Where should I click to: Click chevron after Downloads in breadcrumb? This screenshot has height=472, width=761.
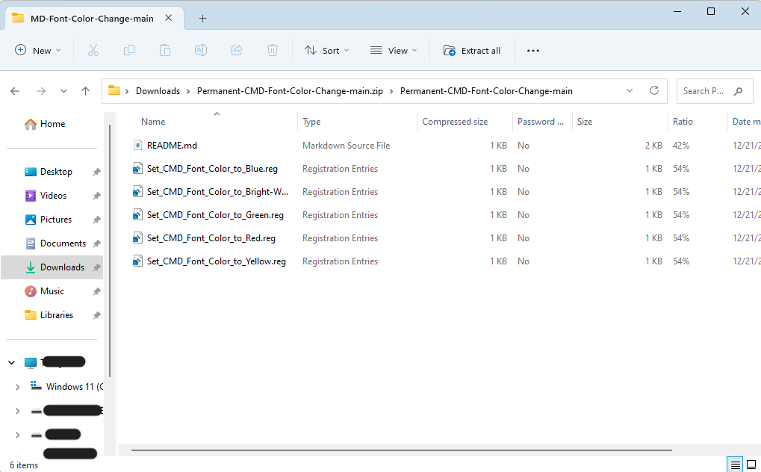[188, 91]
